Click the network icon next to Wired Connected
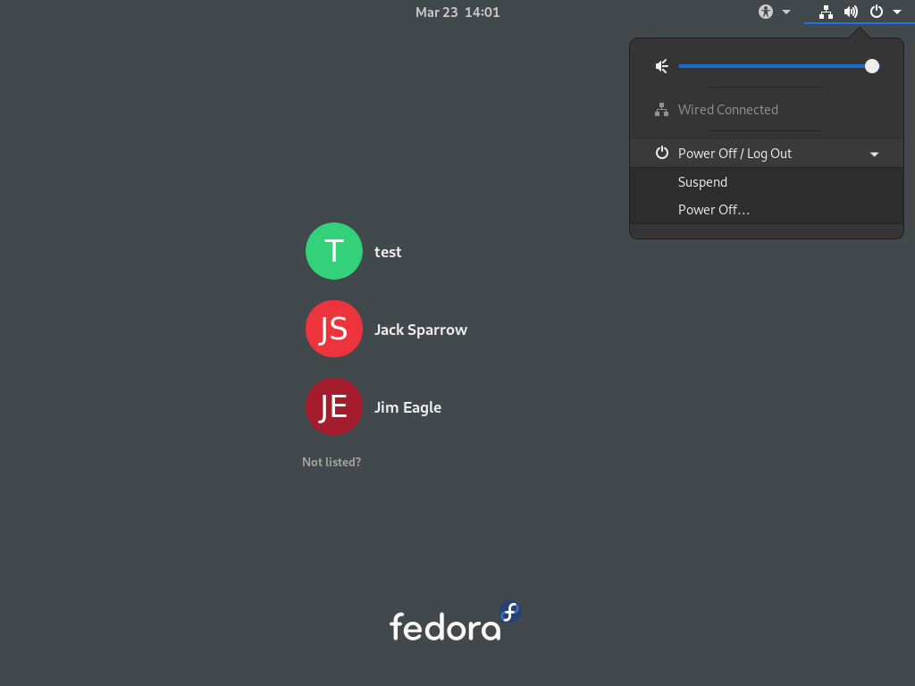Screen dimensions: 915x686 (x=662, y=110)
